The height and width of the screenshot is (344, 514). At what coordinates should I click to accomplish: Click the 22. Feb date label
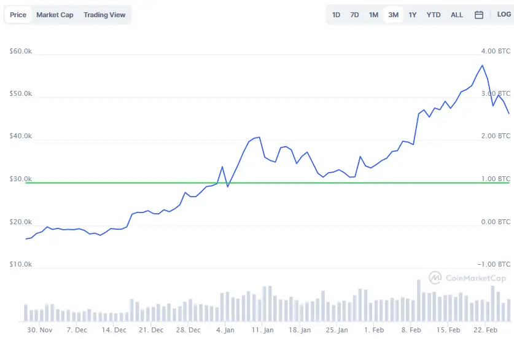pos(485,330)
